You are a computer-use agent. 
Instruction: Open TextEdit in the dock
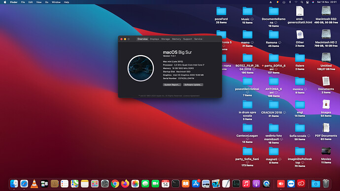coord(226,184)
